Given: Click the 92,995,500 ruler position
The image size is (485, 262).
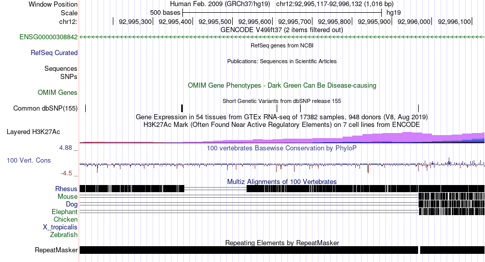Looking at the screenshot, I should click(x=215, y=21).
